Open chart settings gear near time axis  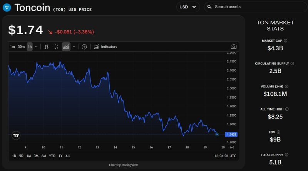(x=232, y=147)
